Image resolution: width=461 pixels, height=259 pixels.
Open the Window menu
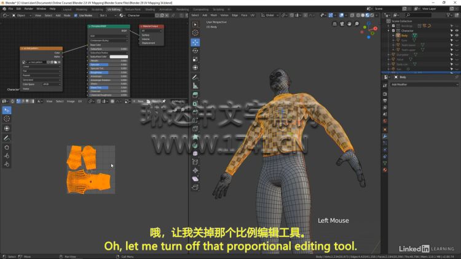[x=41, y=9]
